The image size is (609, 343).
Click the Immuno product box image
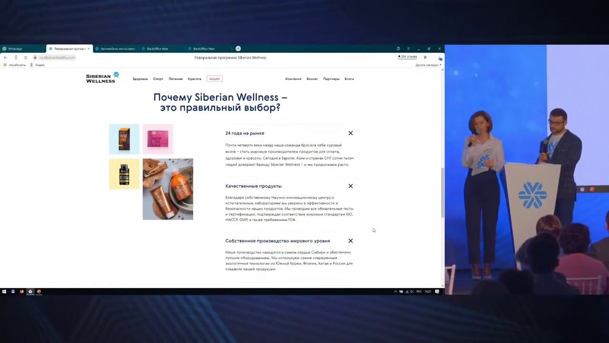124,139
